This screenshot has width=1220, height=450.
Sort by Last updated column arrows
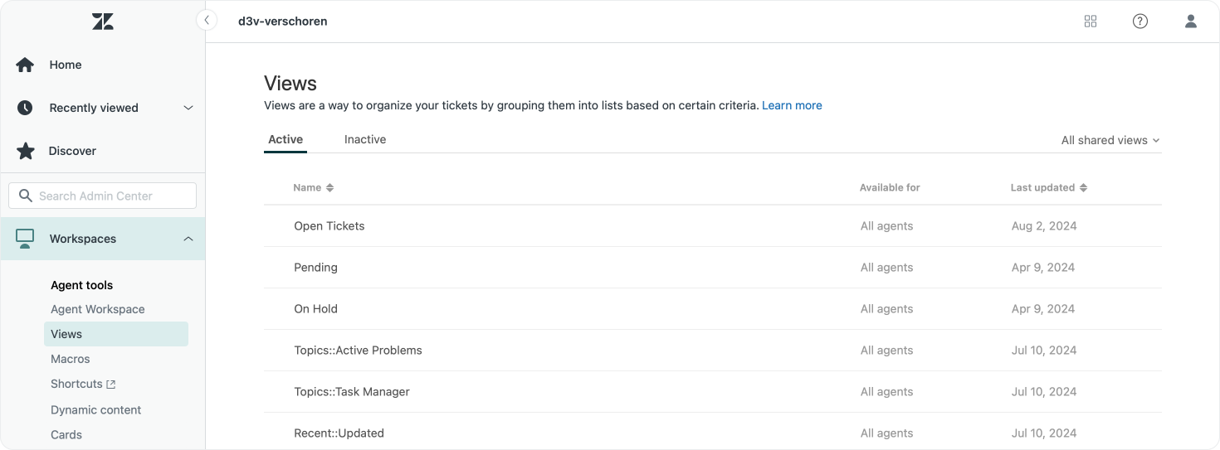click(x=1082, y=188)
